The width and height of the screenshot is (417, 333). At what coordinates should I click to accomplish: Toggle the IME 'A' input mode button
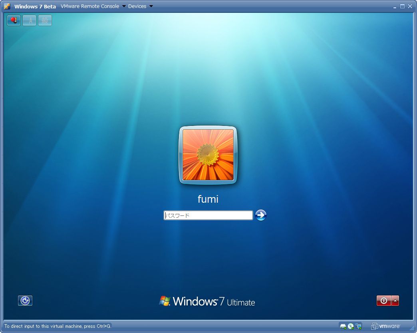(x=29, y=20)
